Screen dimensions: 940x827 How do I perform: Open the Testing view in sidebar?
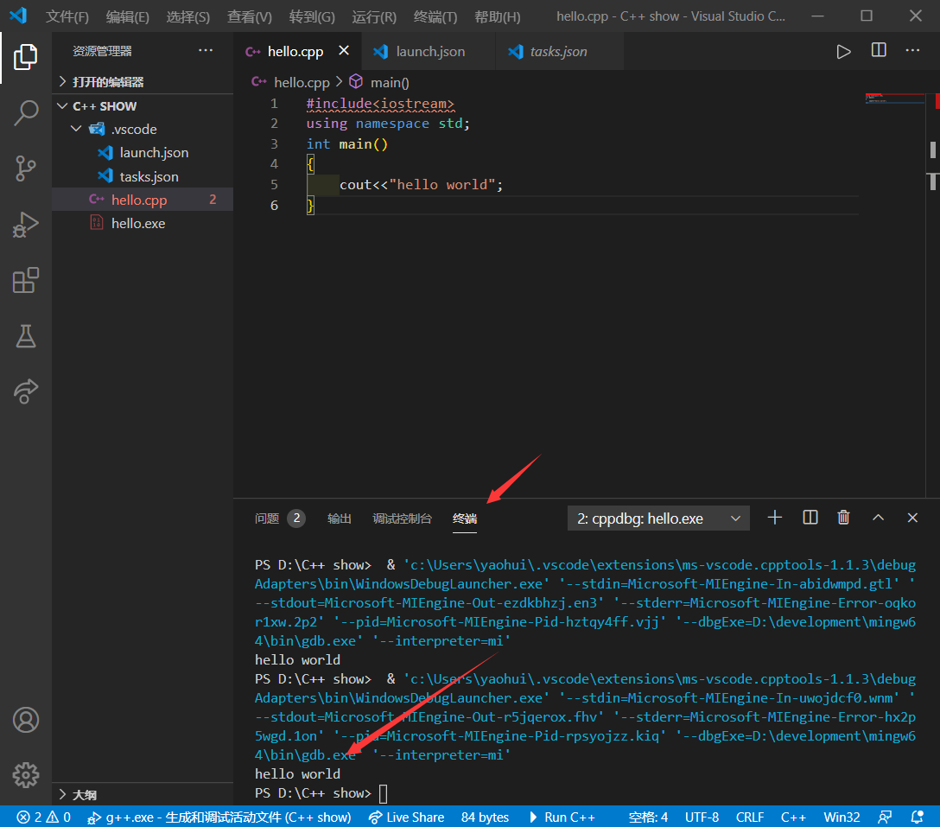pos(26,336)
